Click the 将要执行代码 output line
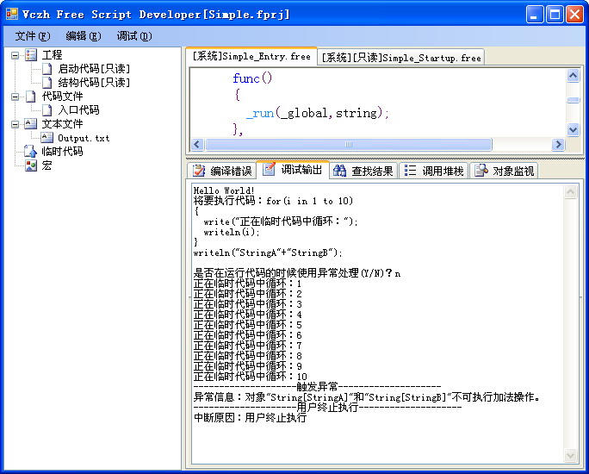This screenshot has width=589, height=474. point(273,201)
